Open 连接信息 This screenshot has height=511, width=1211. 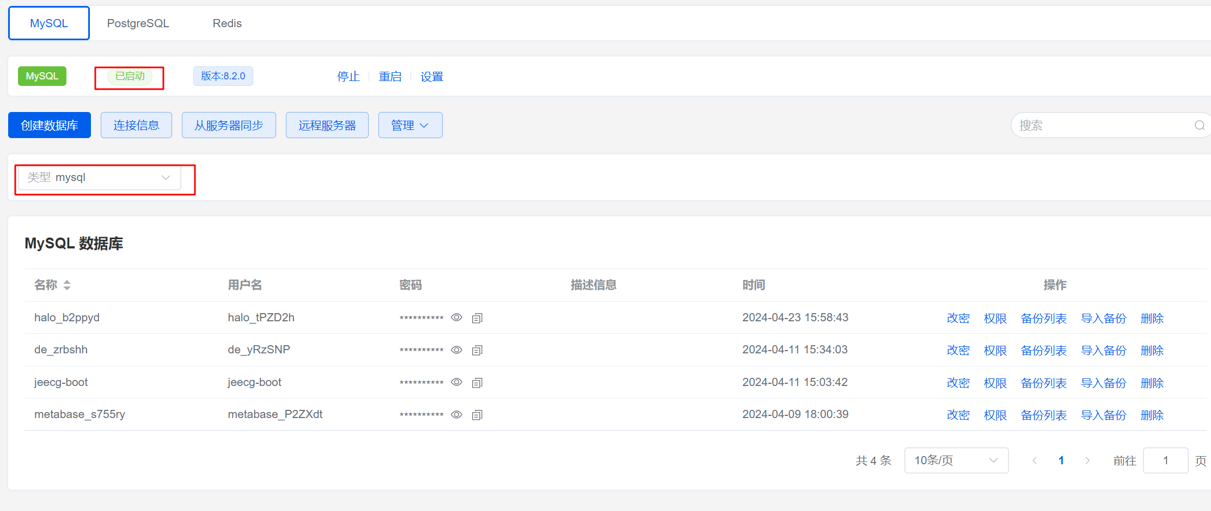click(x=136, y=125)
